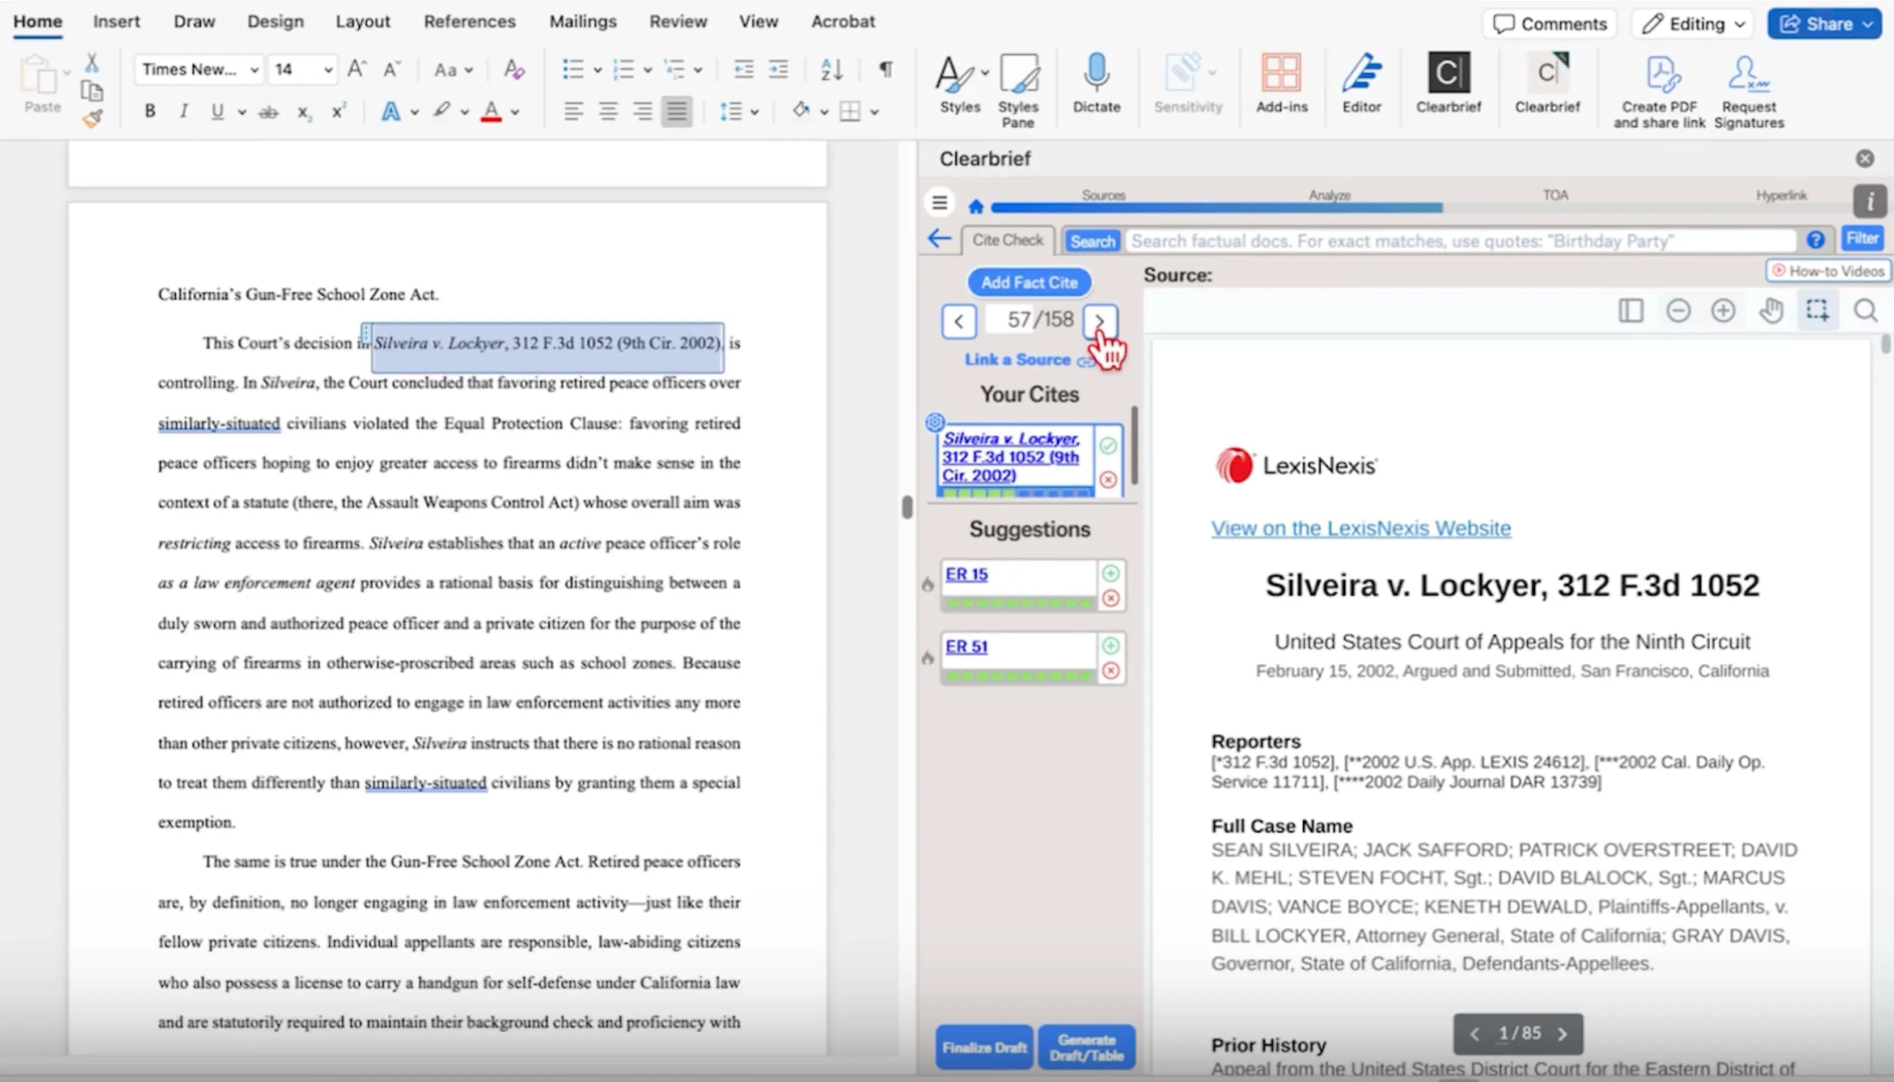This screenshot has width=1894, height=1082.
Task: Show paragraph formatting marks
Action: pyautogui.click(x=885, y=69)
